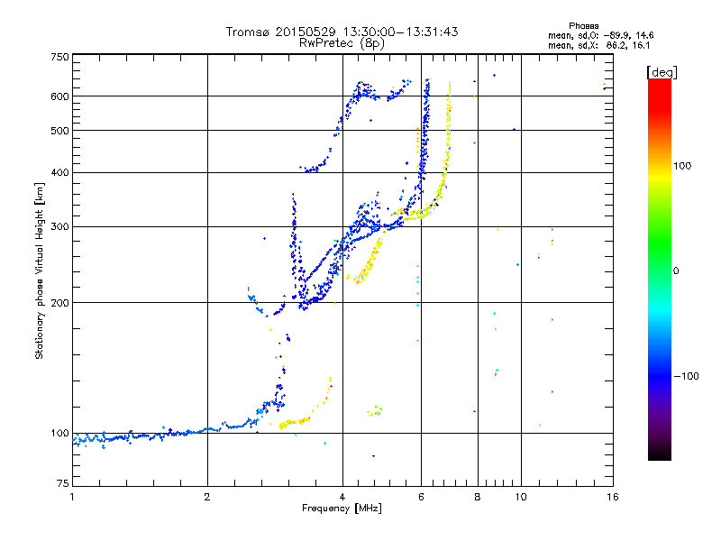This screenshot has height=541, width=721.
Task: Click the '2' x-axis tick label
Action: point(207,497)
